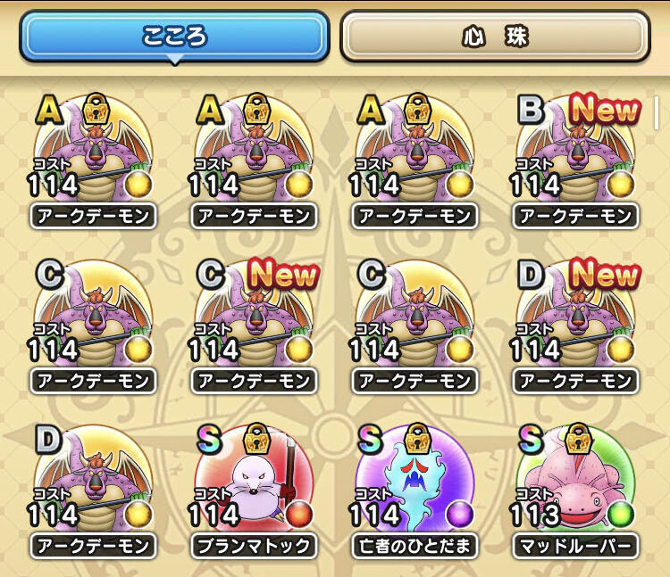Click the red orb on ブランマトック
670x577 pixels.
coord(299,515)
